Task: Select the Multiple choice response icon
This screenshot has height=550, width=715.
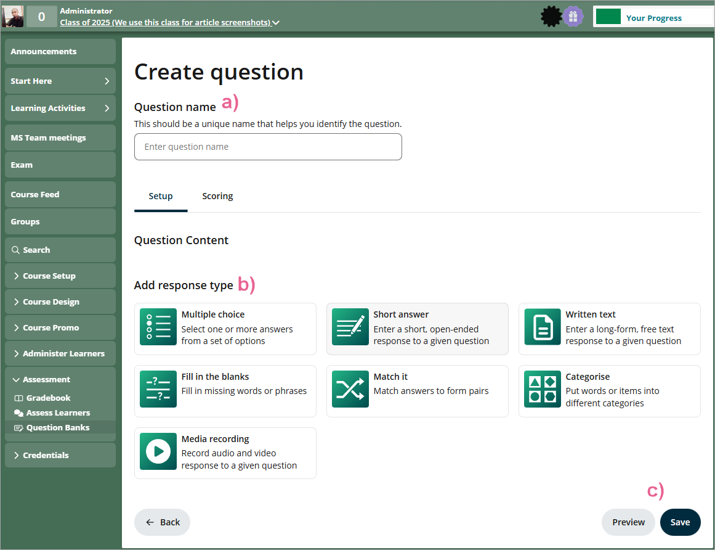Action: (x=158, y=327)
